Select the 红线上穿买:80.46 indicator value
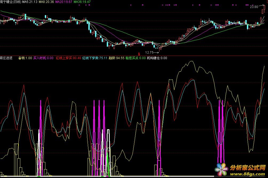 click(68, 58)
